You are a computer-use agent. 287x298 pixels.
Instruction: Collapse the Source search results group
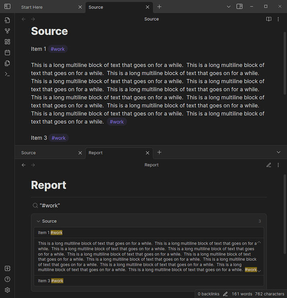(x=38, y=221)
